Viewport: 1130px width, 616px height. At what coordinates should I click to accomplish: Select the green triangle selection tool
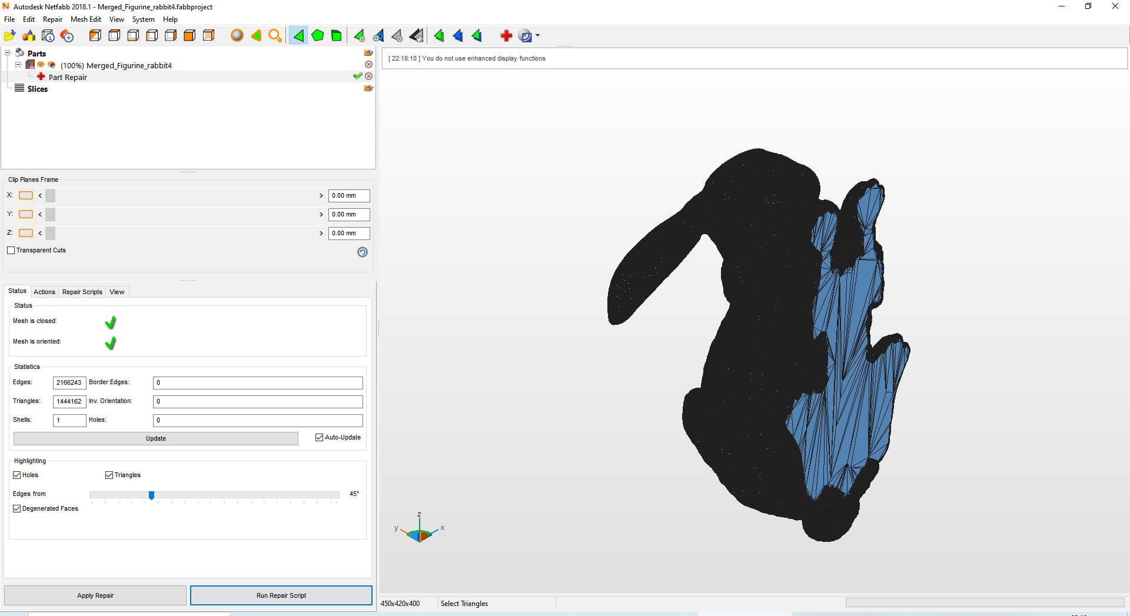tap(298, 36)
